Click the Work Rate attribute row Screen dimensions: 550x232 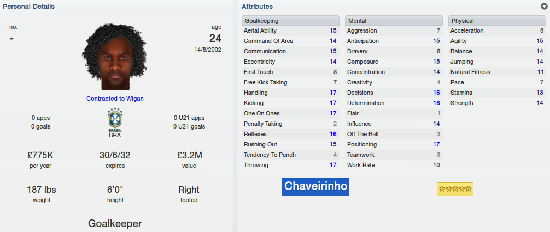pyautogui.click(x=394, y=165)
